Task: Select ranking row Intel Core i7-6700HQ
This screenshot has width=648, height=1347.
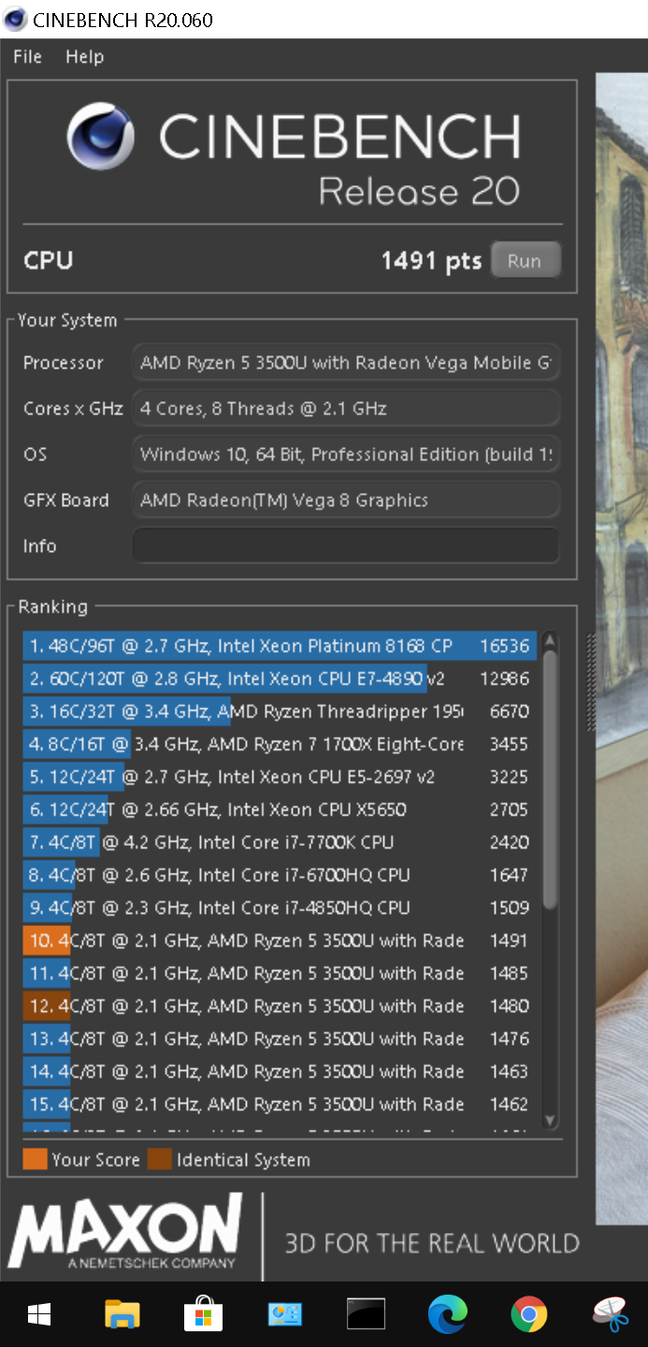Action: 280,876
